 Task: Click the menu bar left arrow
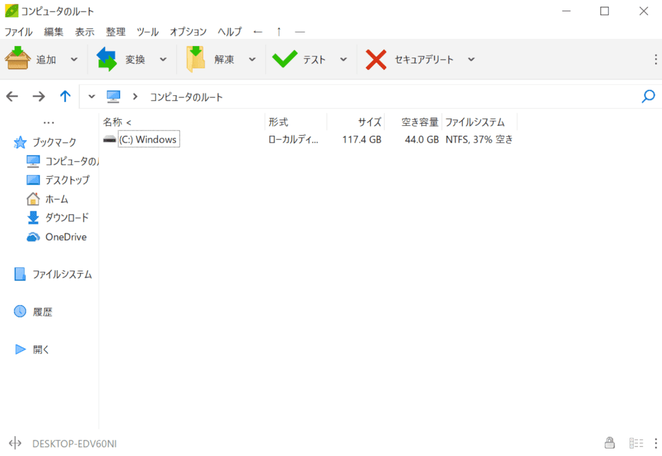tap(258, 32)
